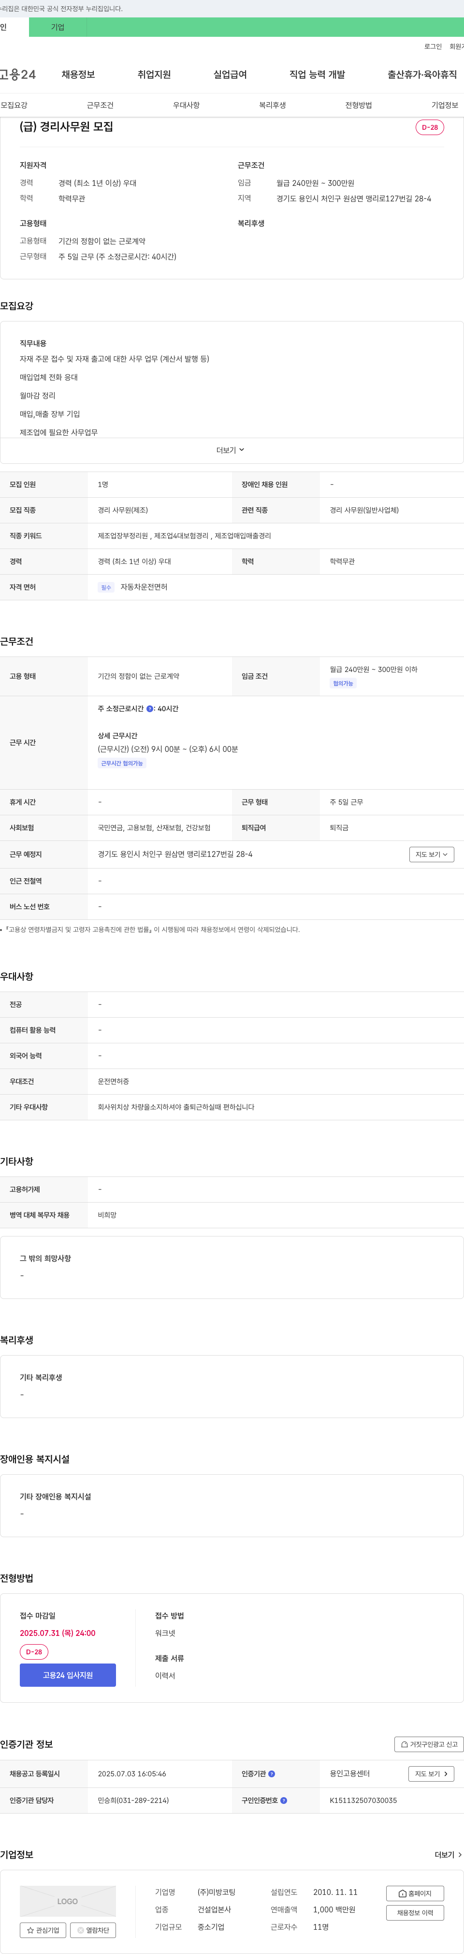Click the 인증기관 info icon
Image resolution: width=464 pixels, height=1954 pixels.
272,1773
